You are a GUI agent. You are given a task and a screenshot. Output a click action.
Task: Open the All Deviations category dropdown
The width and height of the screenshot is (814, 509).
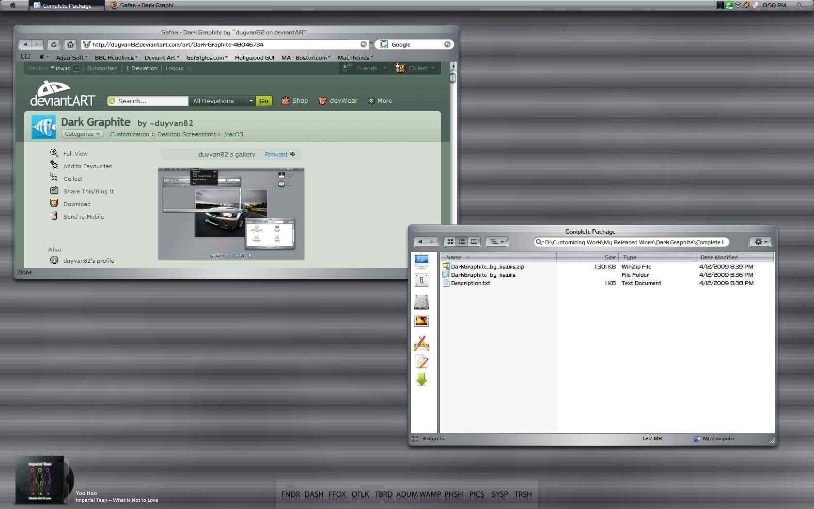click(x=222, y=101)
